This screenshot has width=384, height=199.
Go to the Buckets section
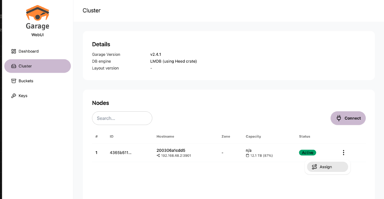[x=37, y=81]
